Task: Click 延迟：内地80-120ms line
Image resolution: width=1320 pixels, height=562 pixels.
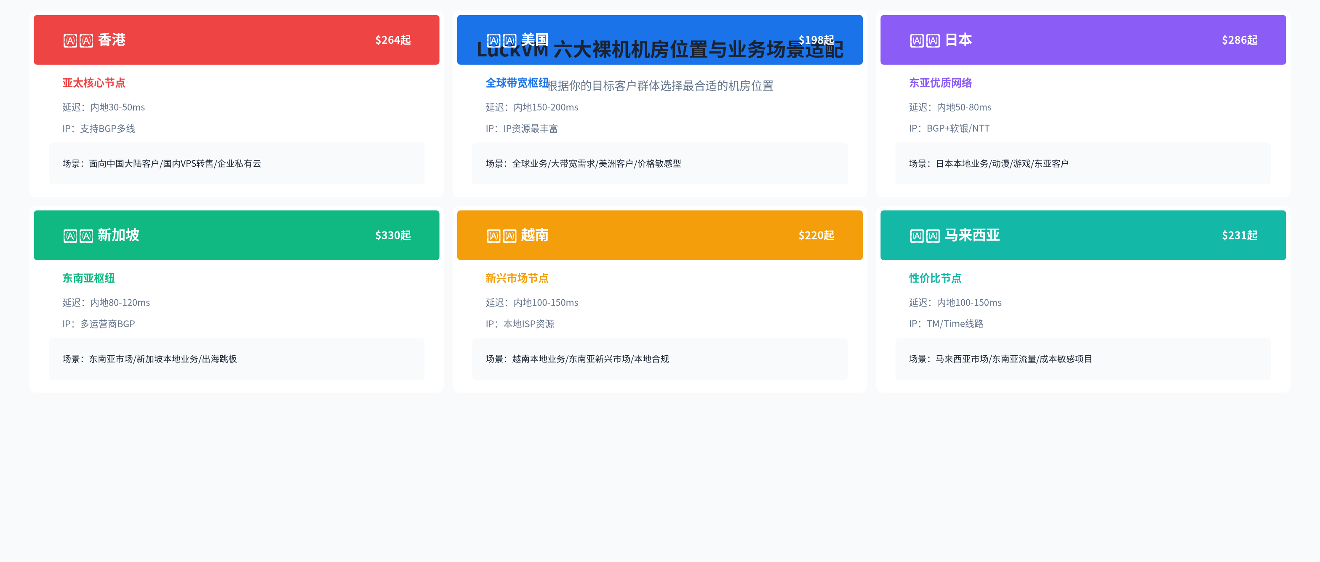Action: [x=106, y=302]
